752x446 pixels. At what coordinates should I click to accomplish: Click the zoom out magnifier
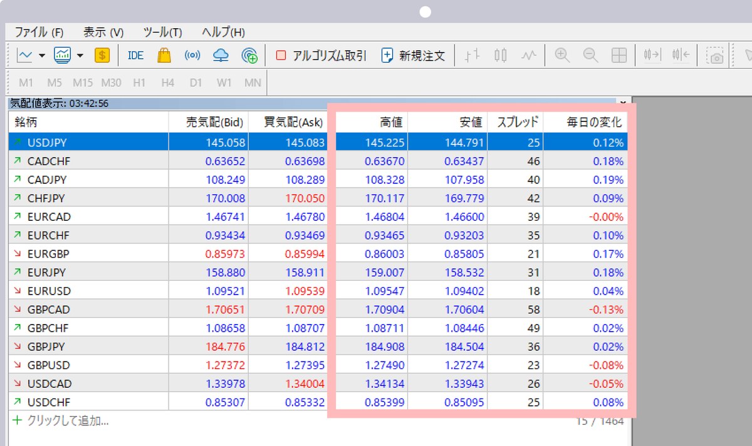(x=590, y=55)
